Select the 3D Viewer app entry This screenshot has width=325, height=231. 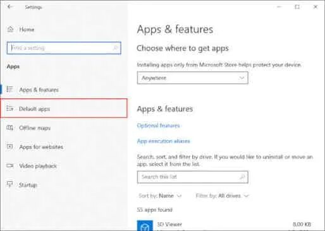coord(224,225)
